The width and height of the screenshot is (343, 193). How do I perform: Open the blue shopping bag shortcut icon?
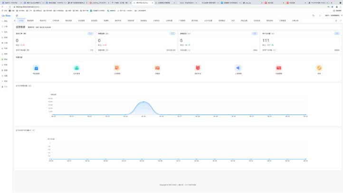click(x=36, y=68)
